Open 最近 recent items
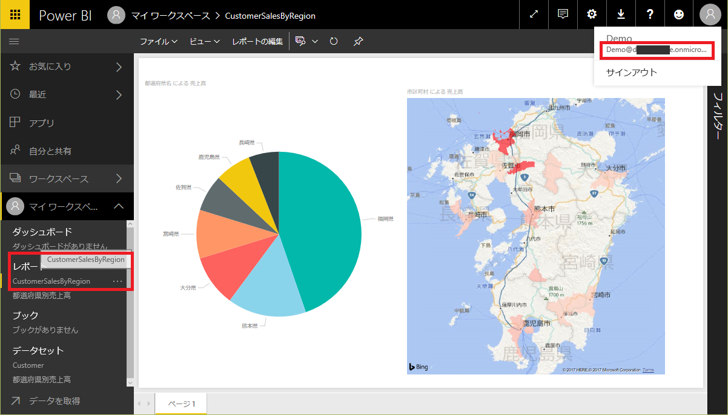The height and width of the screenshot is (415, 728). pos(38,94)
